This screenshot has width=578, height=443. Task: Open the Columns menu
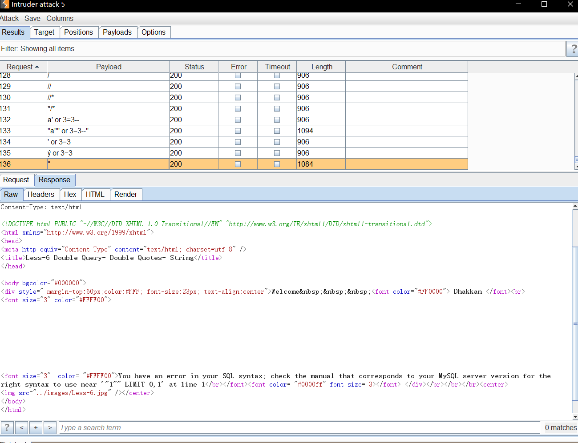60,18
